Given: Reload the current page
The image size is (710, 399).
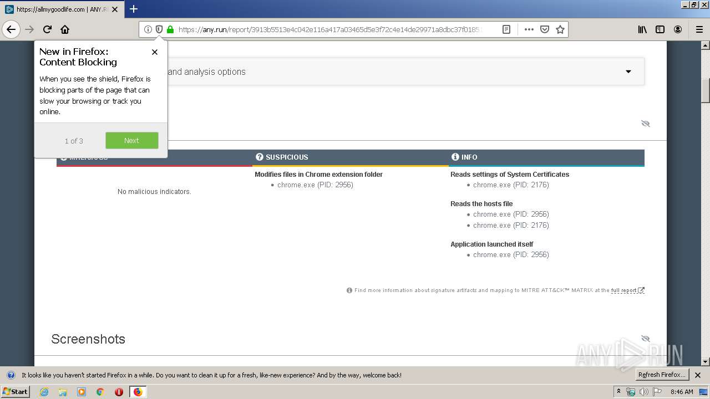Looking at the screenshot, I should click(x=47, y=29).
